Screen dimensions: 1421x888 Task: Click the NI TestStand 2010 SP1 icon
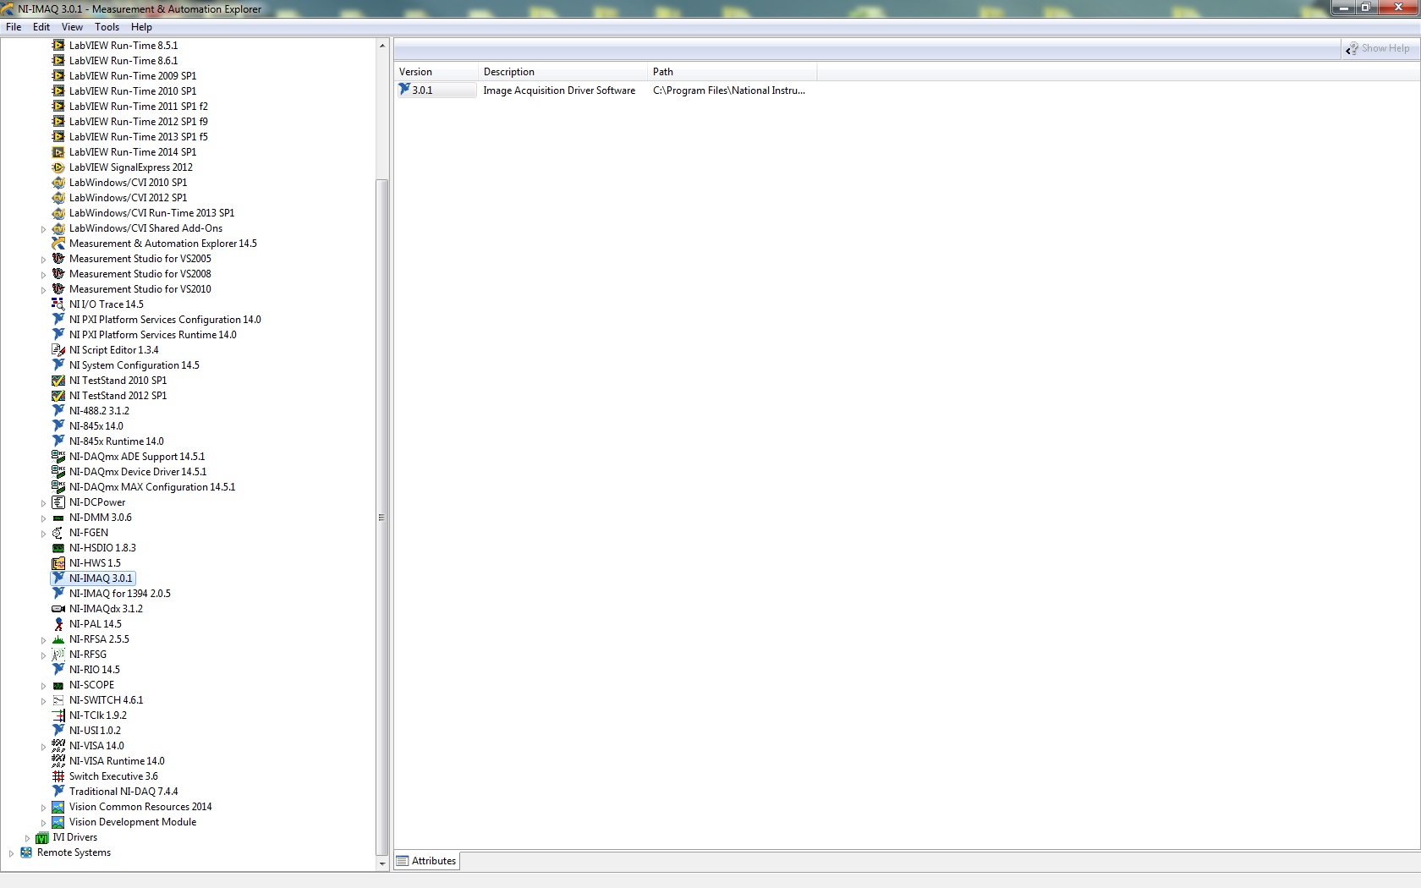[58, 381]
